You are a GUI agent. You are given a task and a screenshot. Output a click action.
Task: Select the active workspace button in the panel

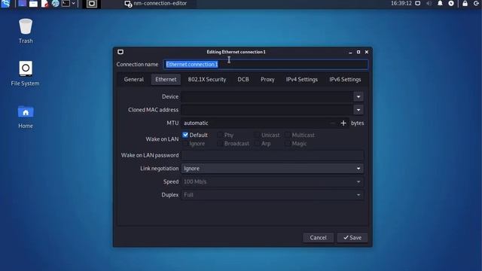click(92, 4)
